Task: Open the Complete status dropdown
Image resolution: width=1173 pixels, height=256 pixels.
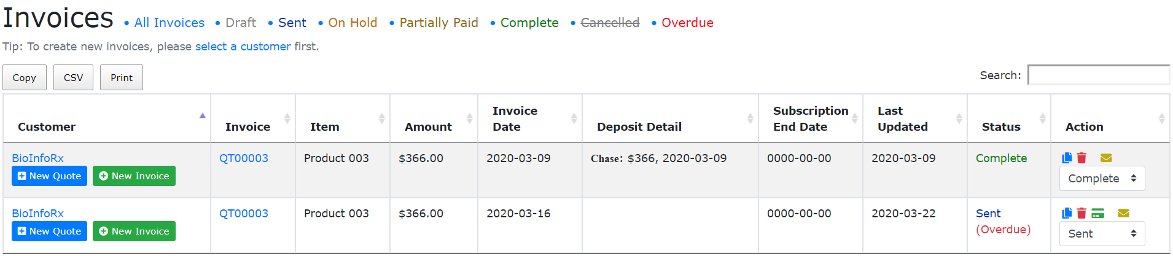Action: point(1102,179)
